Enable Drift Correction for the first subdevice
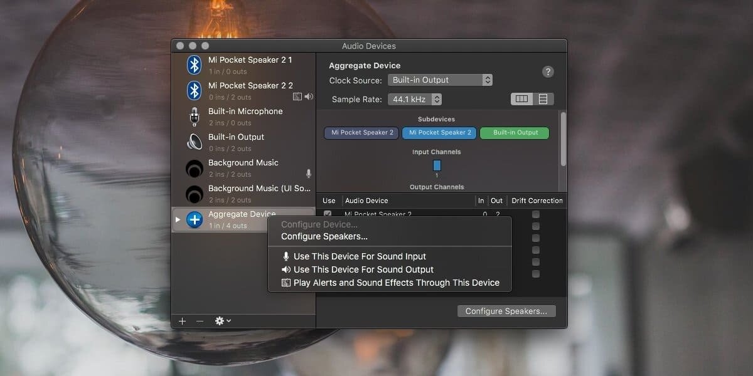The height and width of the screenshot is (376, 753). [x=536, y=214]
